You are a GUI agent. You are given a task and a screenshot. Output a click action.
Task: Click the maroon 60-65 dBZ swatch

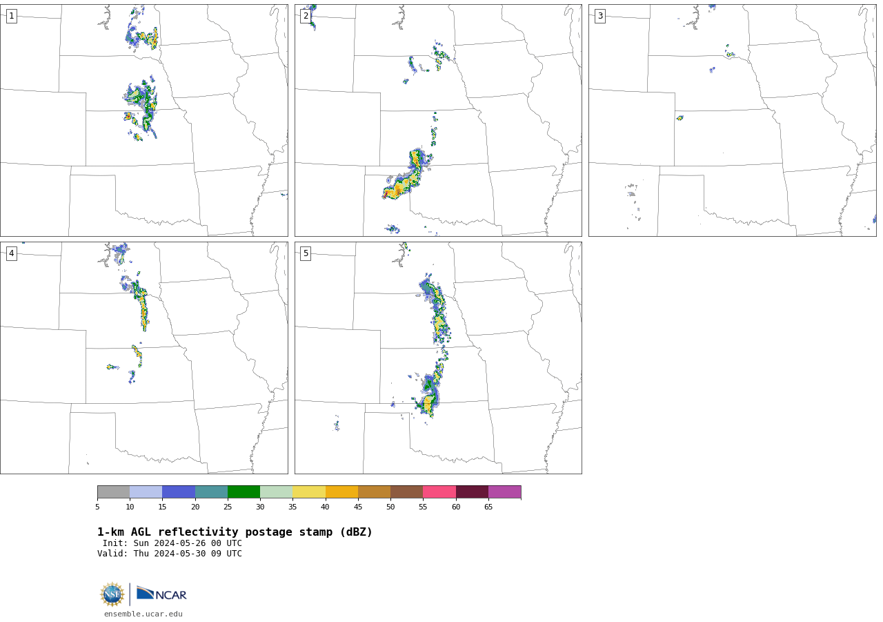[472, 492]
